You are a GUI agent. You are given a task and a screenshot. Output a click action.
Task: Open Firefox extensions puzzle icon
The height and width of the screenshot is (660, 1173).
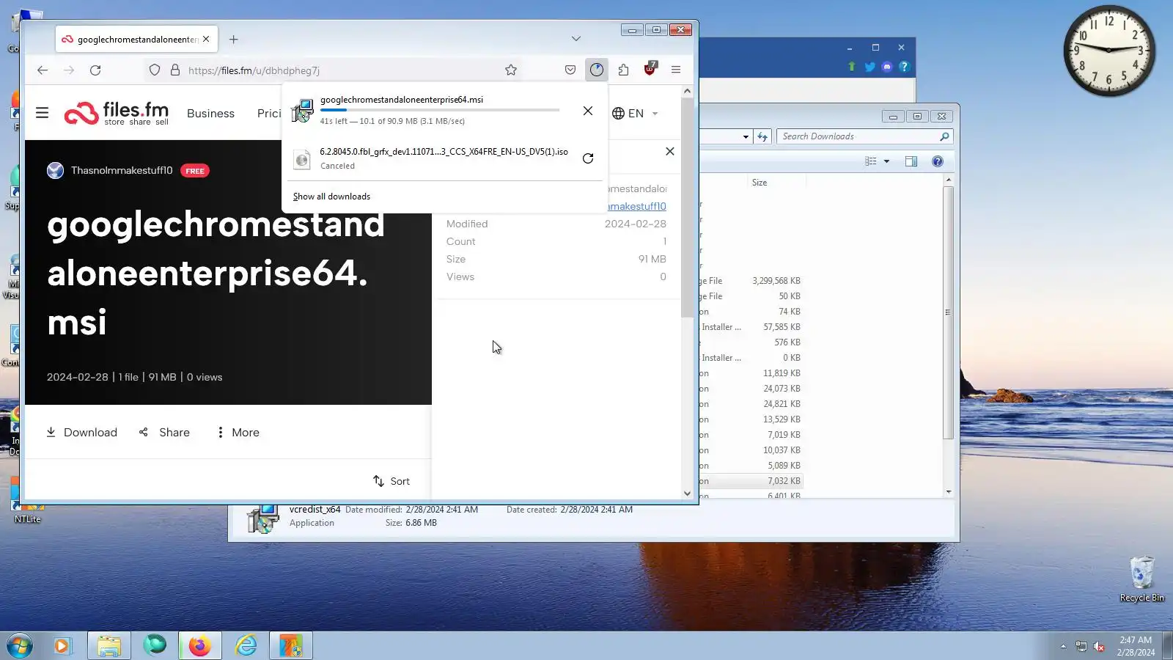tap(623, 70)
